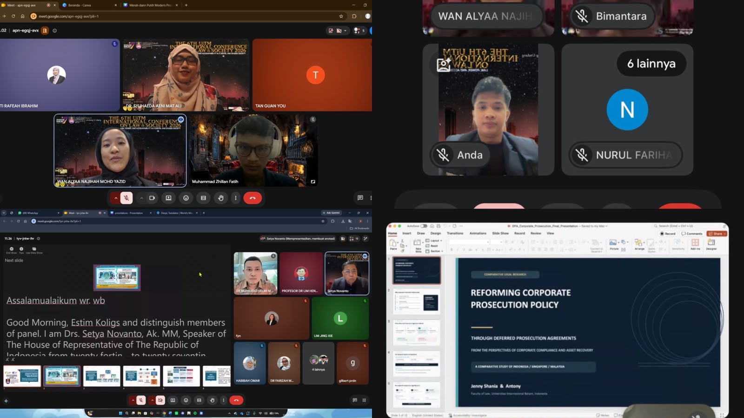Open meeting details info beside apn-egqj-avx
Screen dimensions: 744x418
[55, 31]
